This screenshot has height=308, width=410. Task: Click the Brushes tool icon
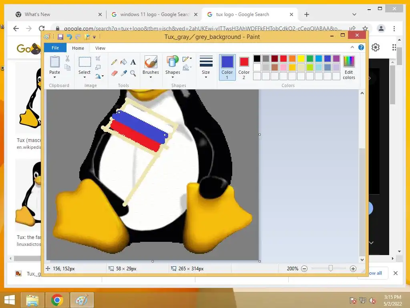(x=151, y=62)
